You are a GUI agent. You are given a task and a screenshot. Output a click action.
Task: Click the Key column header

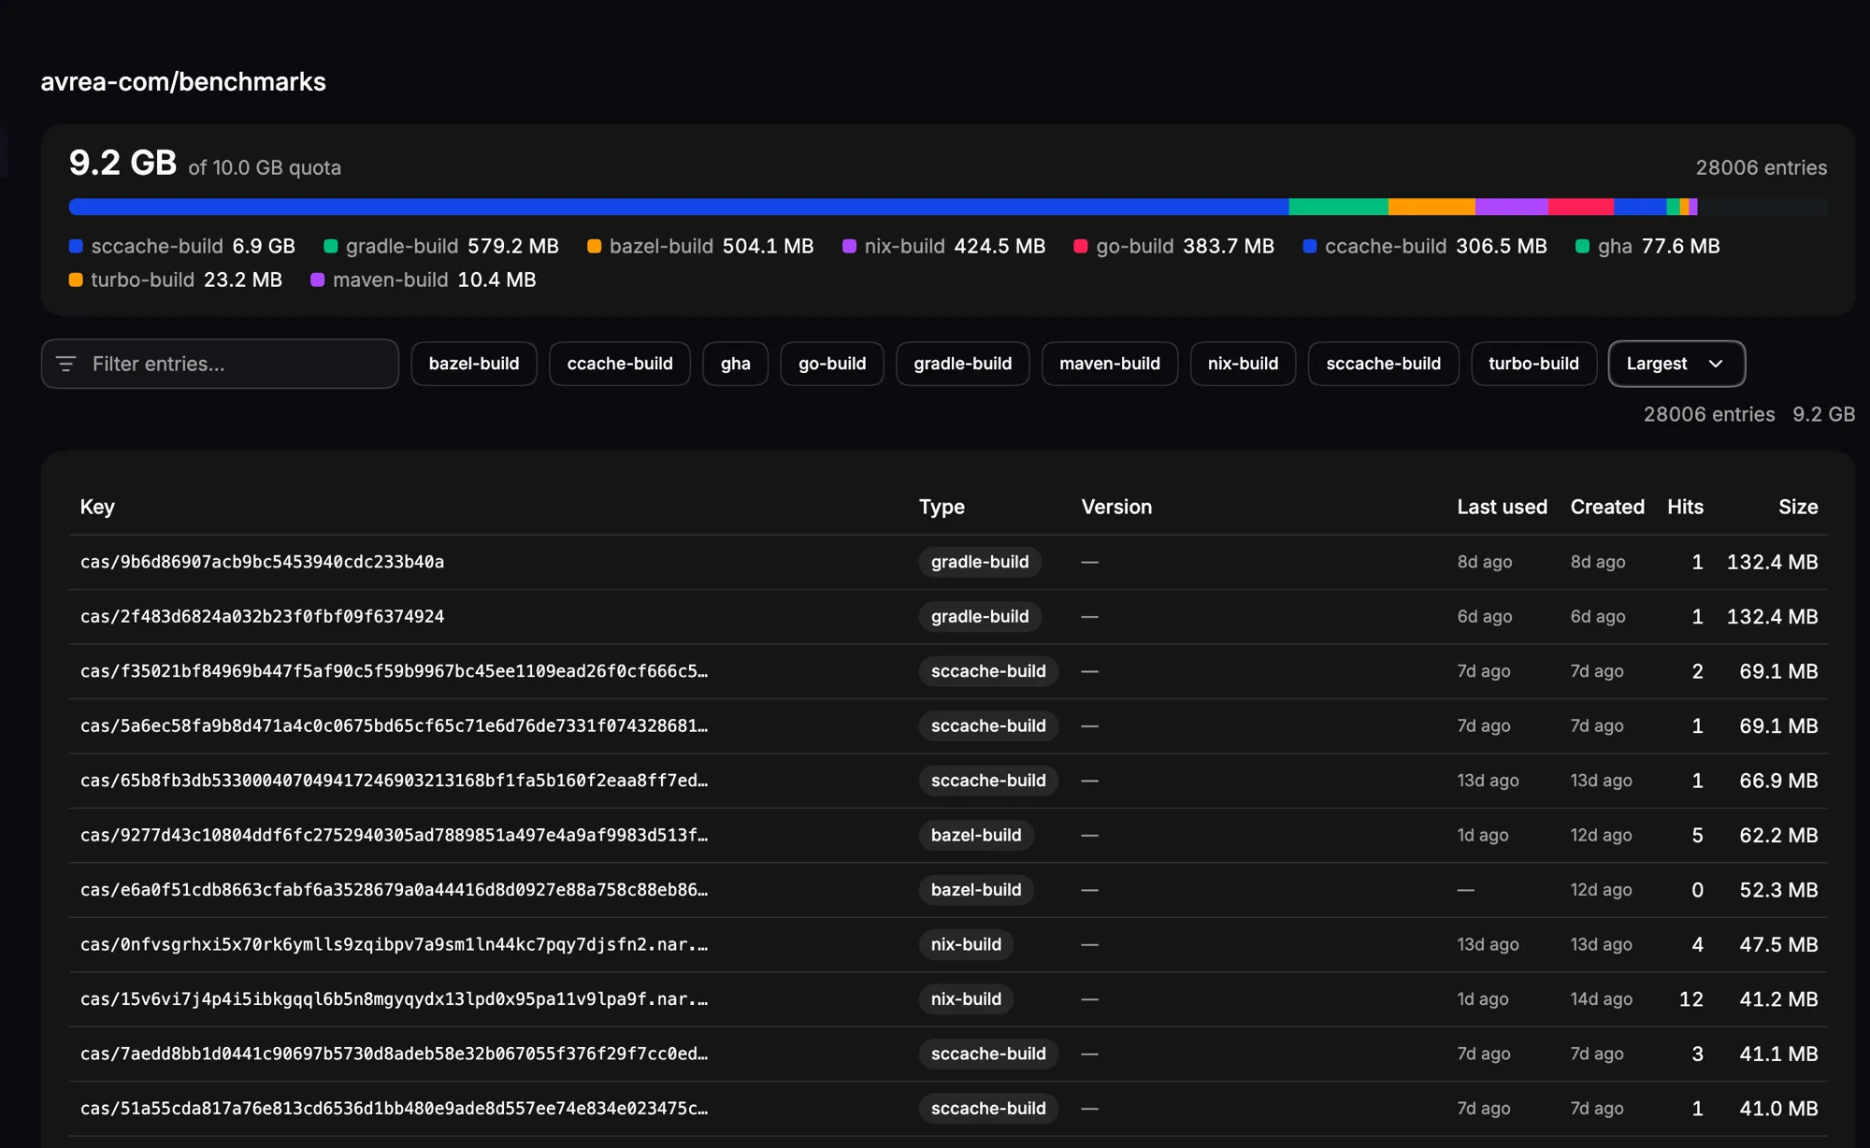point(97,507)
